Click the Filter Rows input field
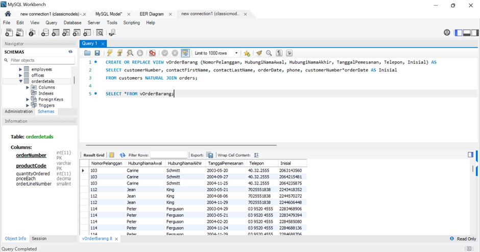Image resolution: width=480 pixels, height=252 pixels. (x=169, y=155)
